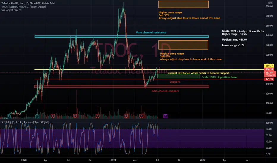Click the 20.00 Stoch RSI axis label
The width and height of the screenshot is (277, 163).
[268, 148]
